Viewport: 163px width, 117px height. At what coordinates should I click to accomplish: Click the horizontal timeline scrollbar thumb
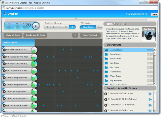tap(76, 19)
